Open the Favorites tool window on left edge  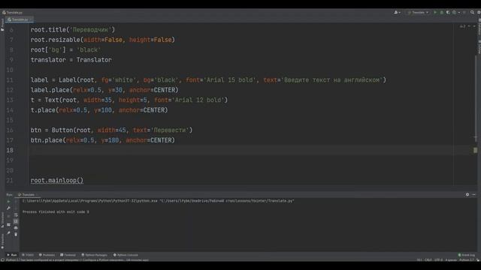[x=2, y=241]
